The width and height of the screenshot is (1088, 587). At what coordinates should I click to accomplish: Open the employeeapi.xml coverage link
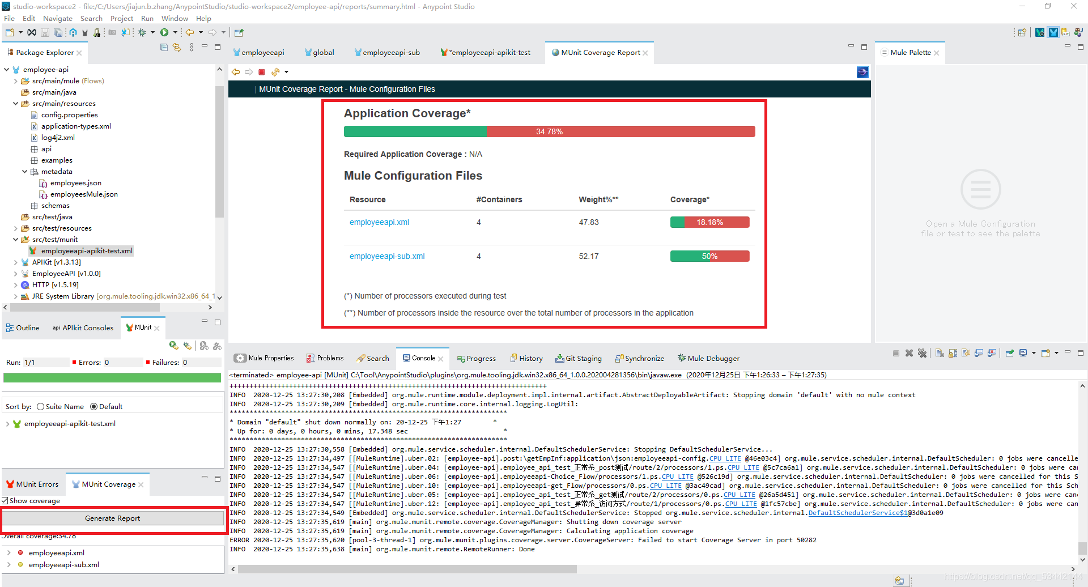379,223
